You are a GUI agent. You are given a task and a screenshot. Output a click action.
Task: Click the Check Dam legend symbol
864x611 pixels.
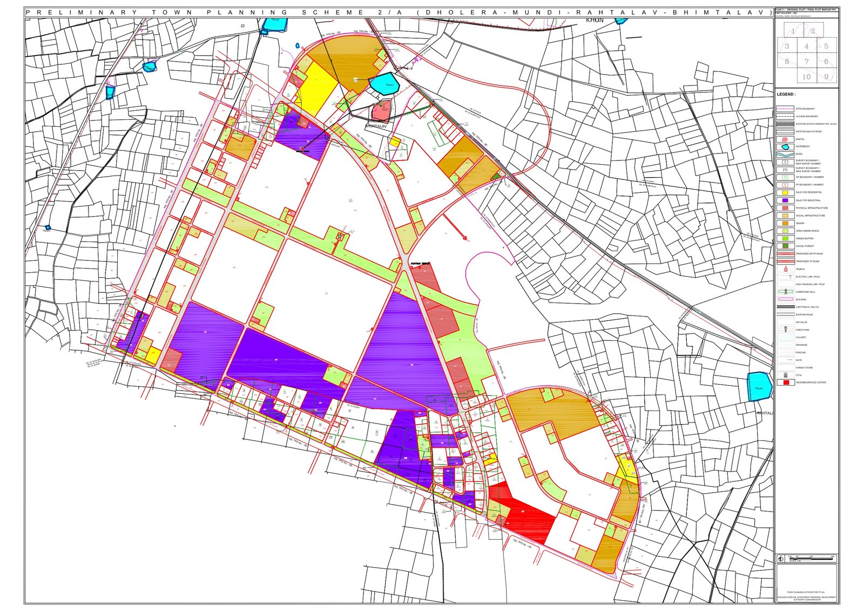click(x=785, y=330)
